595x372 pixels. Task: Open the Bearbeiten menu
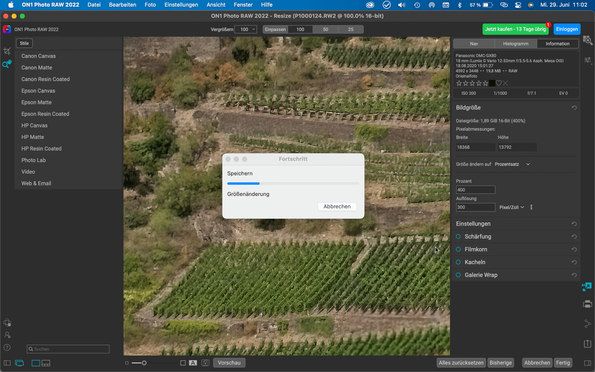tap(123, 5)
